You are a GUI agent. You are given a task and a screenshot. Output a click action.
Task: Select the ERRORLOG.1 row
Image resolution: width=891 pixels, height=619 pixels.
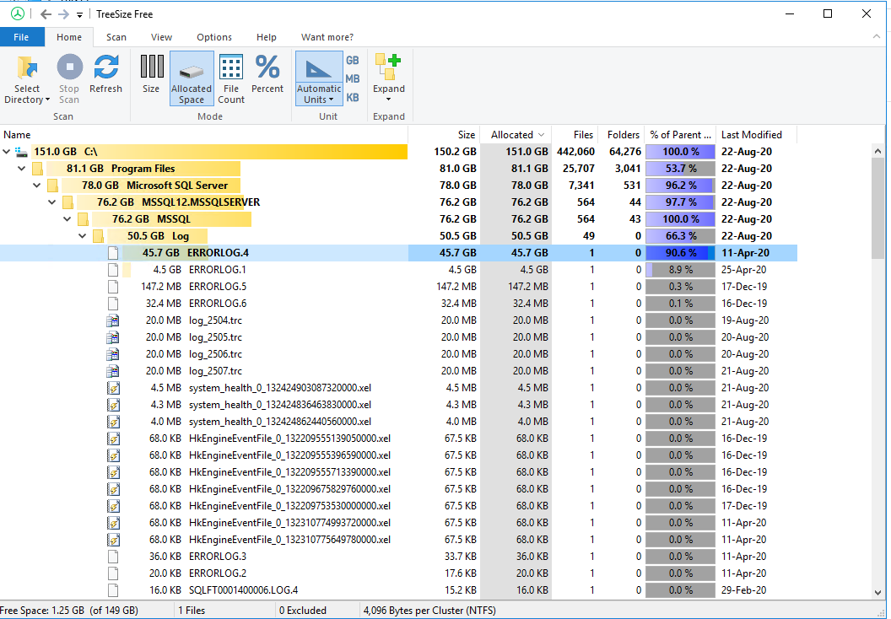[x=398, y=270]
